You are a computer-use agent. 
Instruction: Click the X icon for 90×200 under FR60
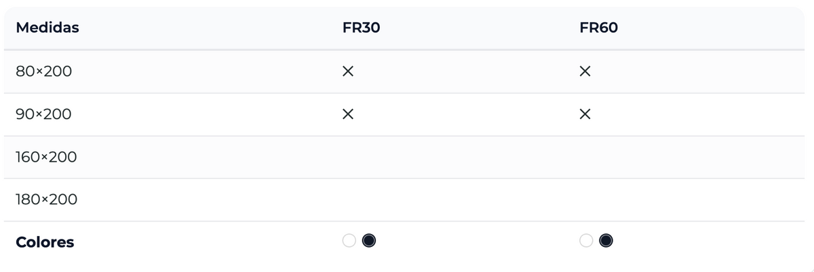coord(585,115)
